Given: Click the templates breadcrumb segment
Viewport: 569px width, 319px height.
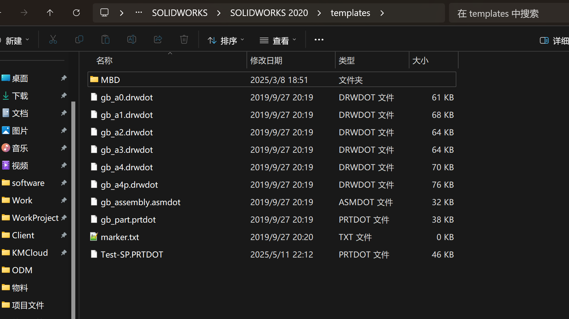Looking at the screenshot, I should (x=350, y=13).
